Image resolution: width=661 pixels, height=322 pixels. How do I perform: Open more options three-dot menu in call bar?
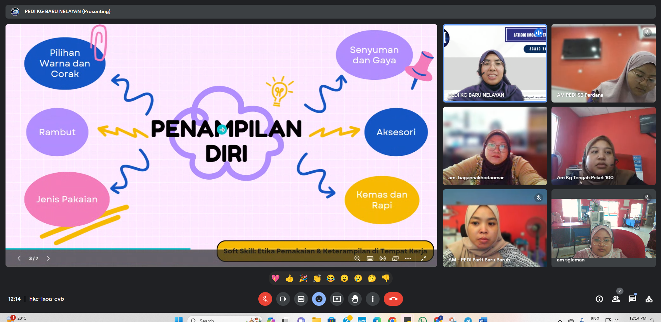pyautogui.click(x=373, y=299)
